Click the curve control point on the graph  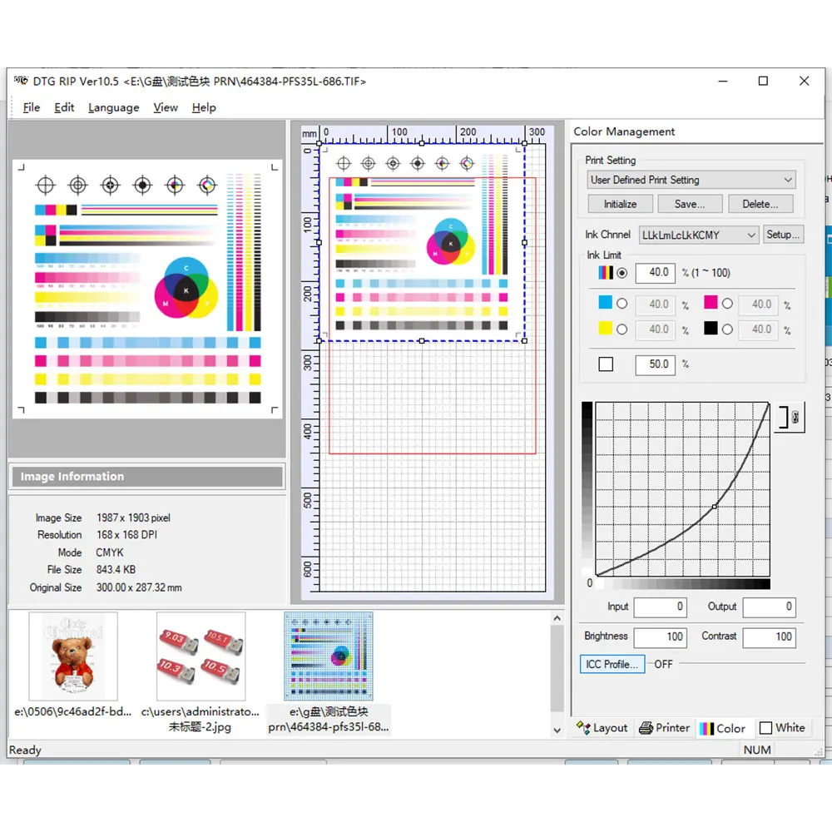tap(714, 507)
